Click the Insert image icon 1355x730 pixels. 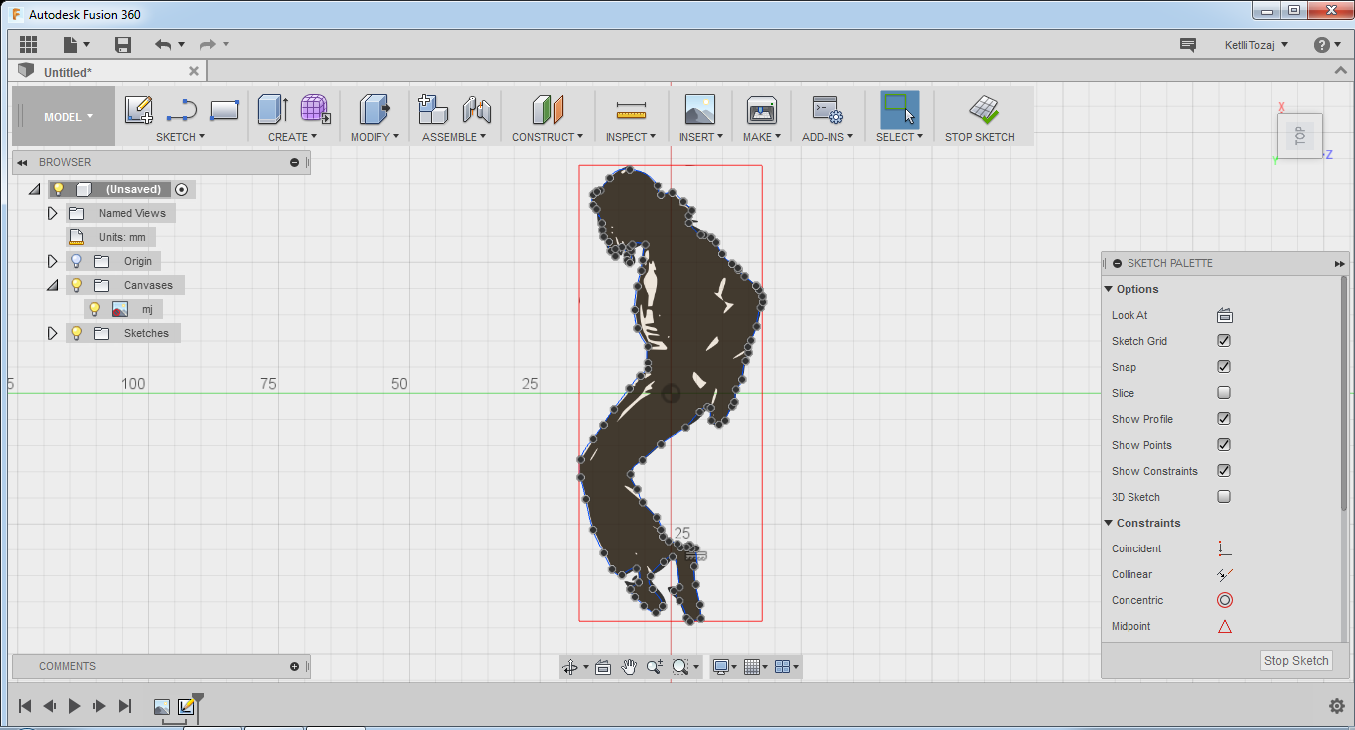click(x=700, y=109)
